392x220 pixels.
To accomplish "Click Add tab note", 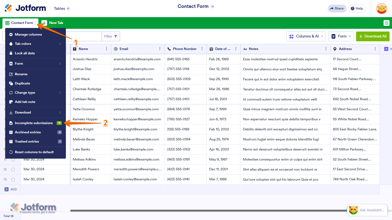I will pyautogui.click(x=35, y=102).
